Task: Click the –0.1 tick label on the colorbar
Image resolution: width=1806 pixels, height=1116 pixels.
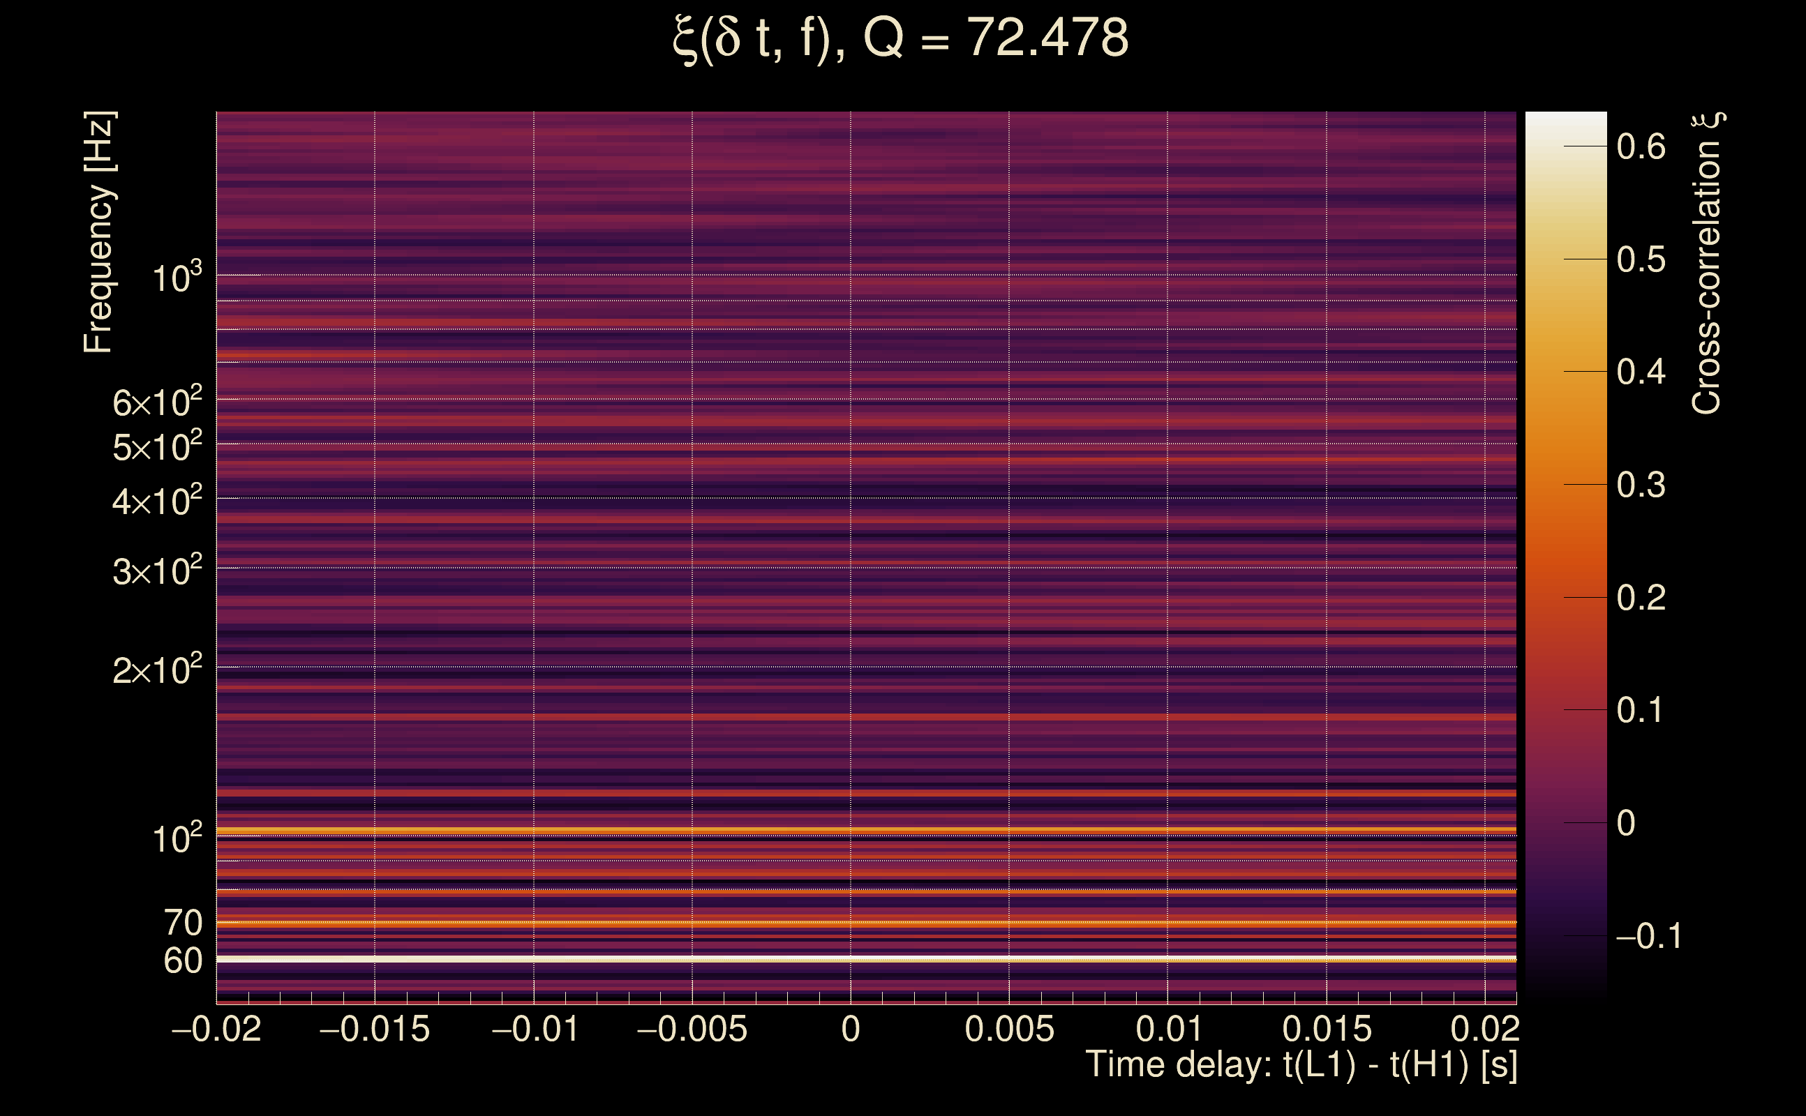Action: click(x=1648, y=936)
